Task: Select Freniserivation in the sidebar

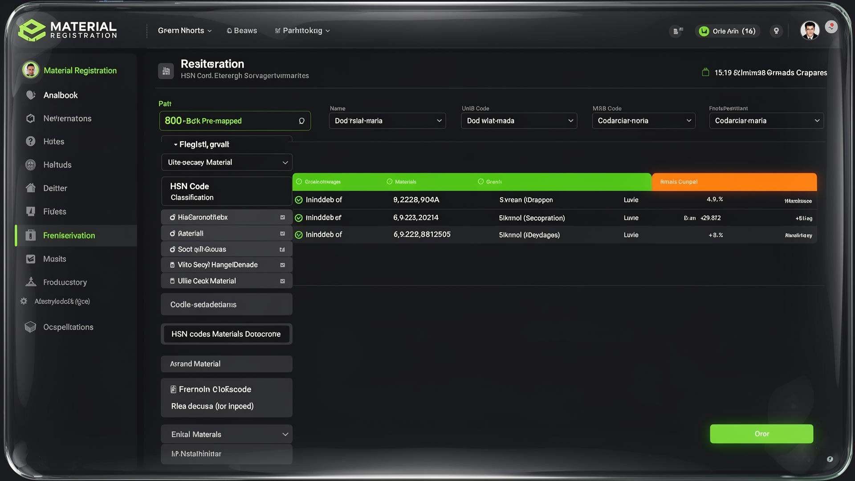Action: point(69,236)
